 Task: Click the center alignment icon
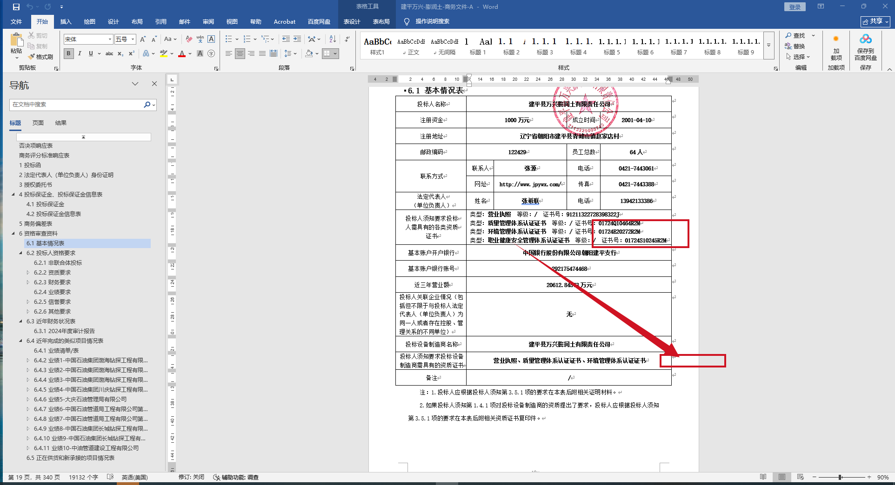240,53
